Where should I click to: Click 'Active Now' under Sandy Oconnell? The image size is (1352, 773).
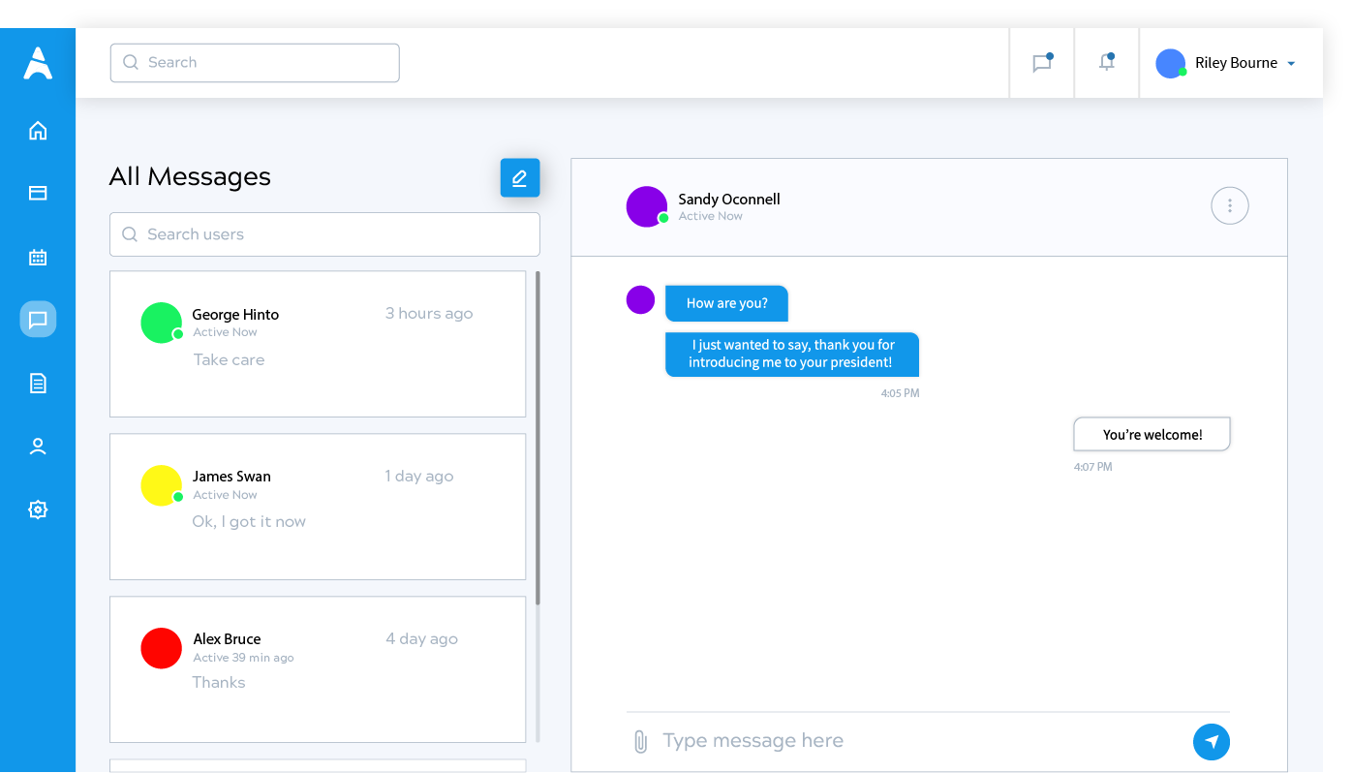click(x=711, y=216)
